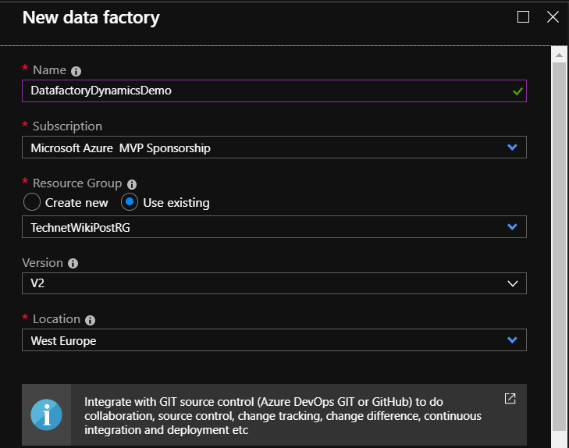Maximize the New data factory blade

tap(523, 16)
